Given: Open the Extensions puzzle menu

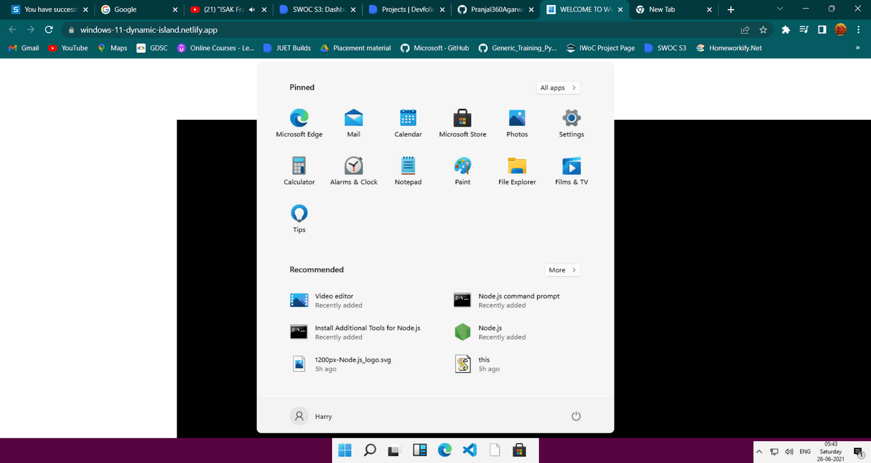Looking at the screenshot, I should (x=786, y=30).
